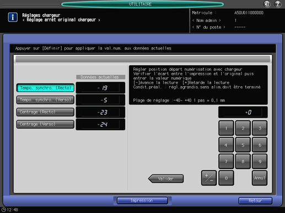This screenshot has height=213, width=285.
Task: Tap keypad digit 1
Action: tap(226, 128)
